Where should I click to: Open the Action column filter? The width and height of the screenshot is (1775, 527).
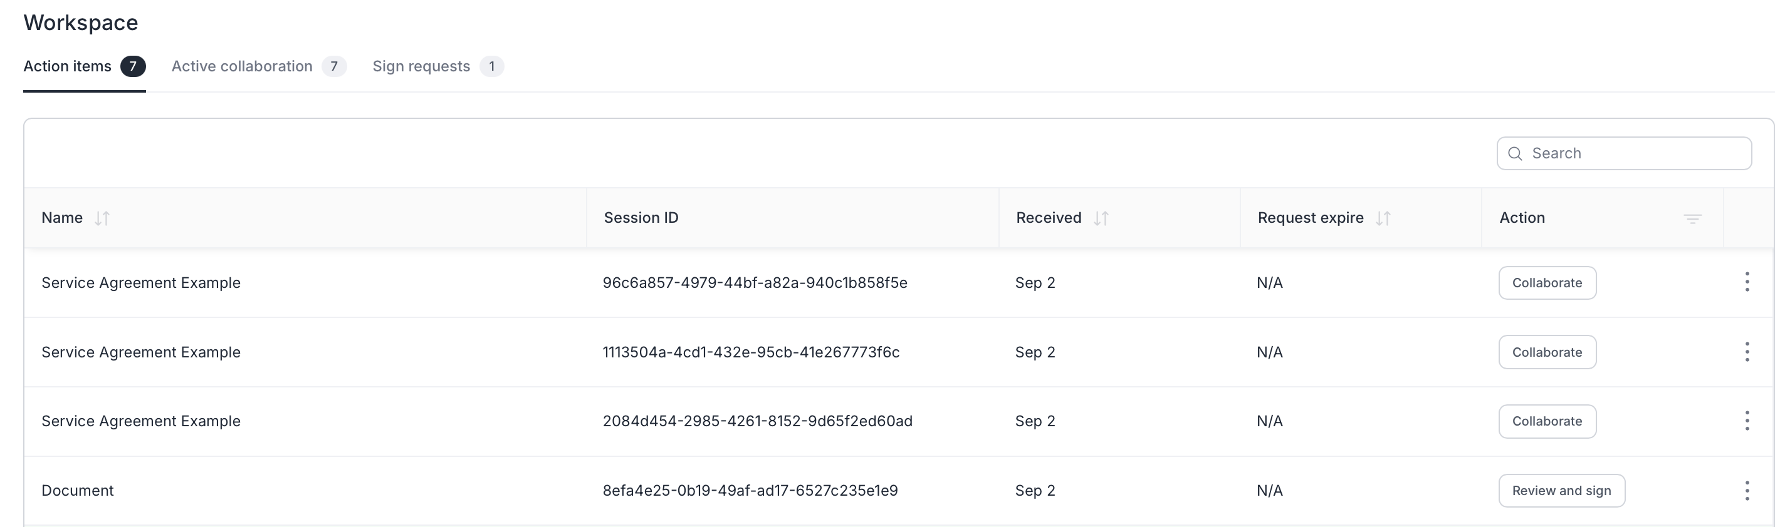(1692, 219)
